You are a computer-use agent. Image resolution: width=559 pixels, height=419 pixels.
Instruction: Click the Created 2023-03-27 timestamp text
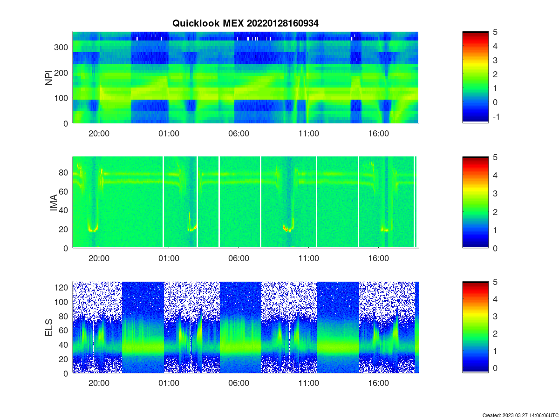(520, 415)
